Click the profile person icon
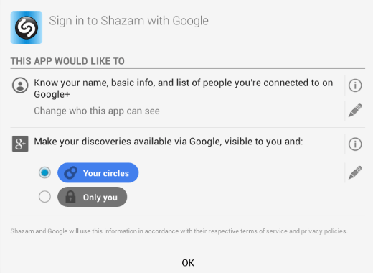 pos(20,85)
